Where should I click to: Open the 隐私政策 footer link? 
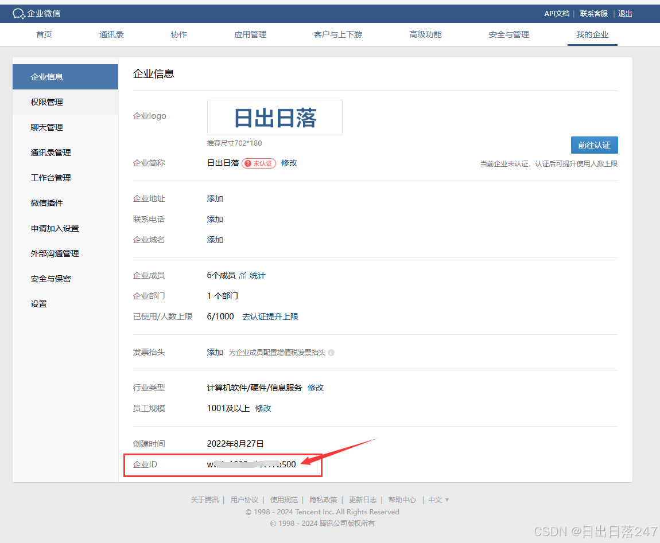(x=323, y=499)
